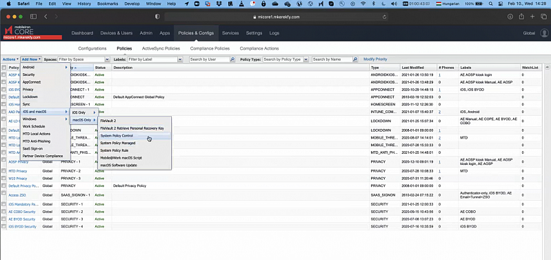Open the Spaces filter dropdown arrow

click(x=107, y=60)
